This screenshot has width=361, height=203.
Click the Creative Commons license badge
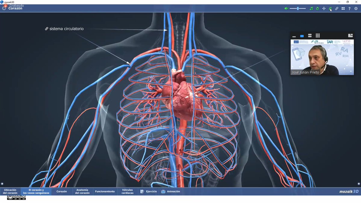pos(17,197)
